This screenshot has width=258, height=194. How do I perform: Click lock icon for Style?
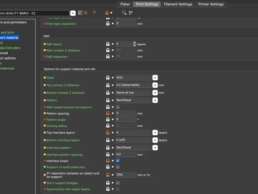point(108,78)
